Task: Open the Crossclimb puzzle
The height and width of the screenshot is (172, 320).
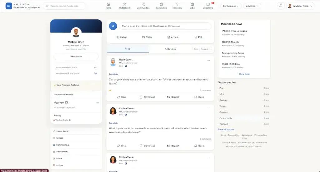Action: click(x=244, y=118)
